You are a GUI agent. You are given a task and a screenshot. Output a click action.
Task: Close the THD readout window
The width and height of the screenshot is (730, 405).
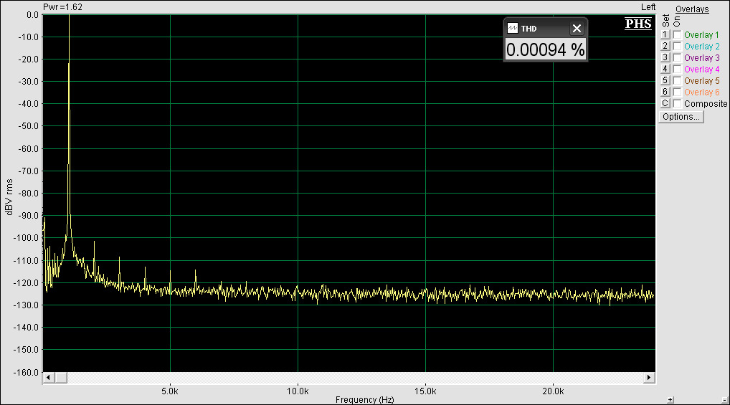pos(577,29)
